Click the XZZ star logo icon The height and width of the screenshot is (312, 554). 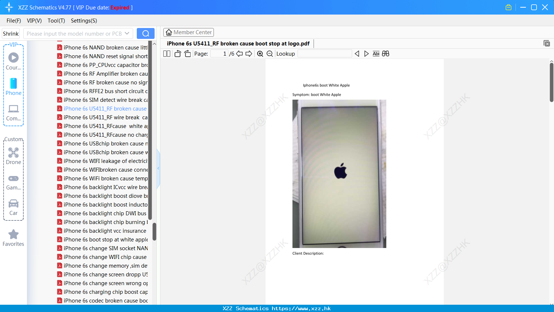pyautogui.click(x=9, y=7)
